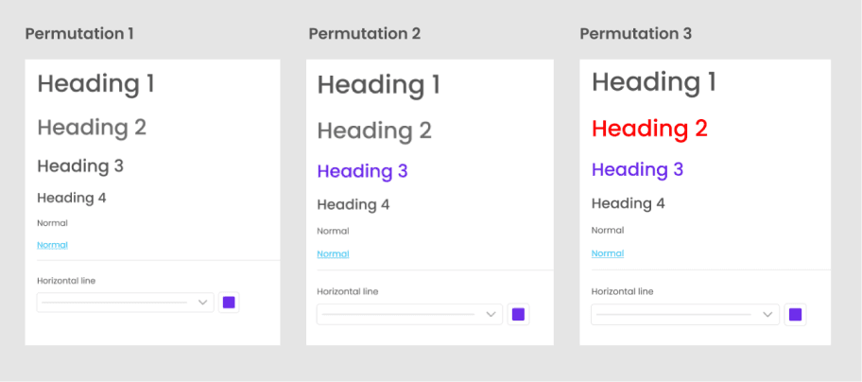Select the red Heading 2 in Permutation 3
Screen dimensions: 862x382
(x=649, y=129)
